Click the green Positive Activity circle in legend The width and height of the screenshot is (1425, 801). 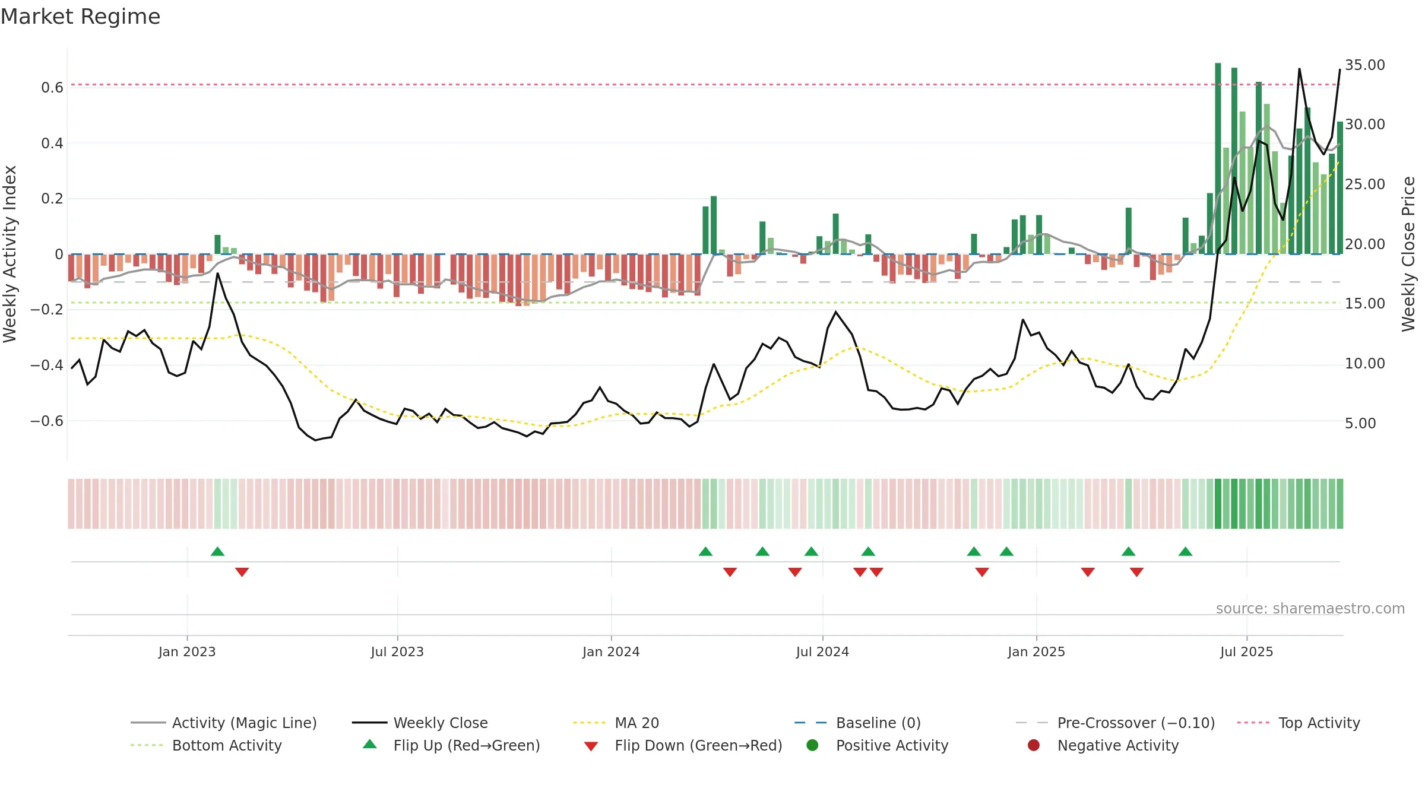pyautogui.click(x=813, y=745)
